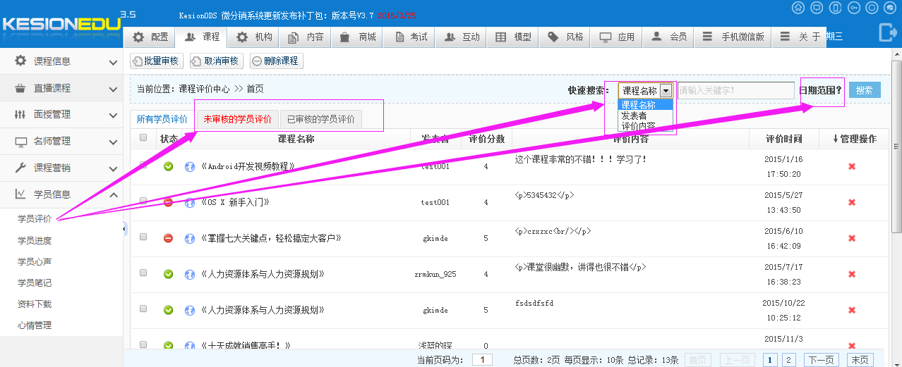
Task: Click the 批量审核 button
Action: (x=156, y=61)
